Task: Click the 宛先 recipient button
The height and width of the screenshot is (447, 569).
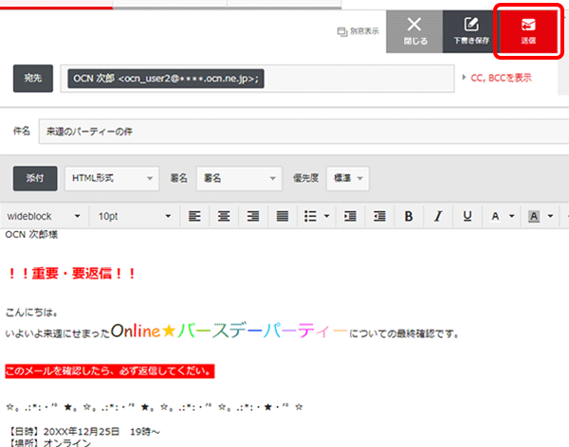Action: click(33, 79)
